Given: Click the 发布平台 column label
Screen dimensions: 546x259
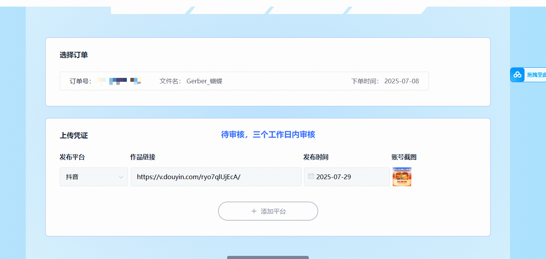Looking at the screenshot, I should point(72,157).
